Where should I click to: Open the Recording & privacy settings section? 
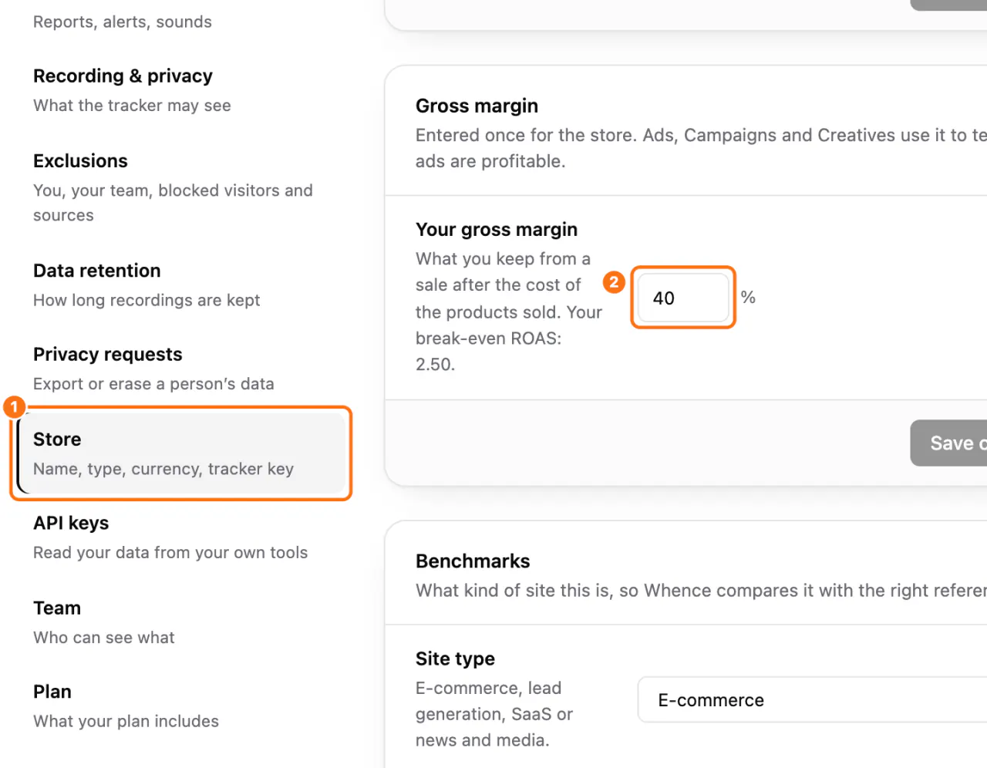(181, 90)
